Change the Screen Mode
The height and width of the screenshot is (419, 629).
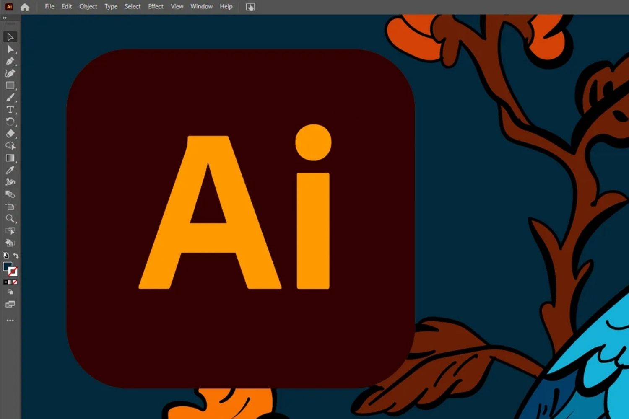pos(10,304)
